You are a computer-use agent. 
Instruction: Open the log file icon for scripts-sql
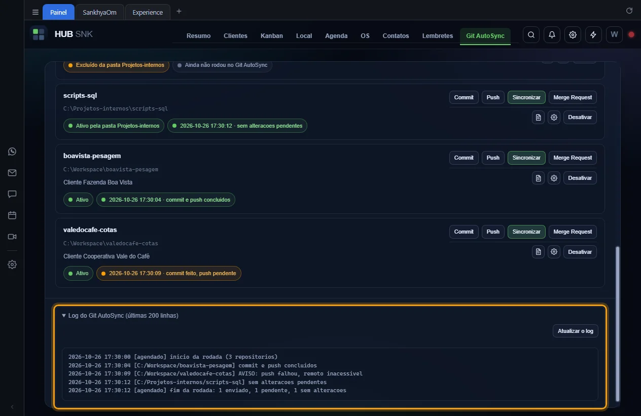(538, 118)
